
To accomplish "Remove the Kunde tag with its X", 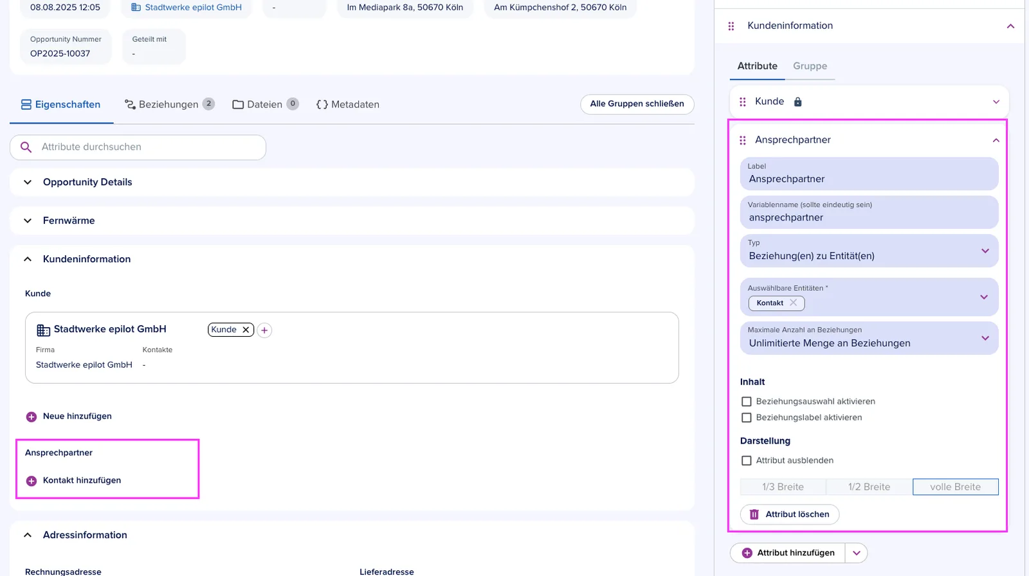I will click(246, 330).
